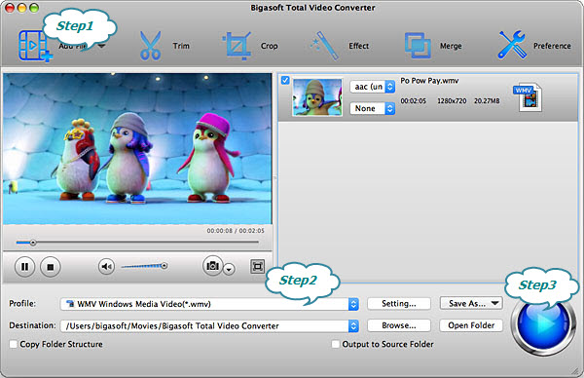Stop the video preview playback

pyautogui.click(x=51, y=267)
